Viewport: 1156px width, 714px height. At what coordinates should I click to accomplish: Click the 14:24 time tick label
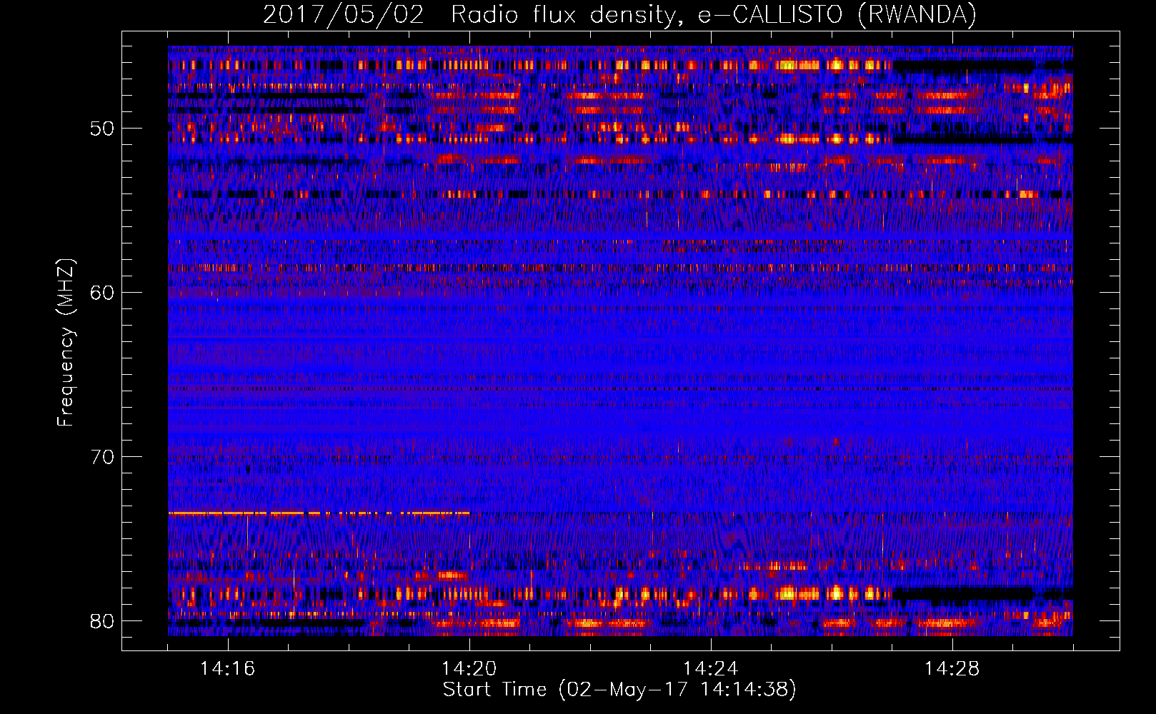click(710, 669)
